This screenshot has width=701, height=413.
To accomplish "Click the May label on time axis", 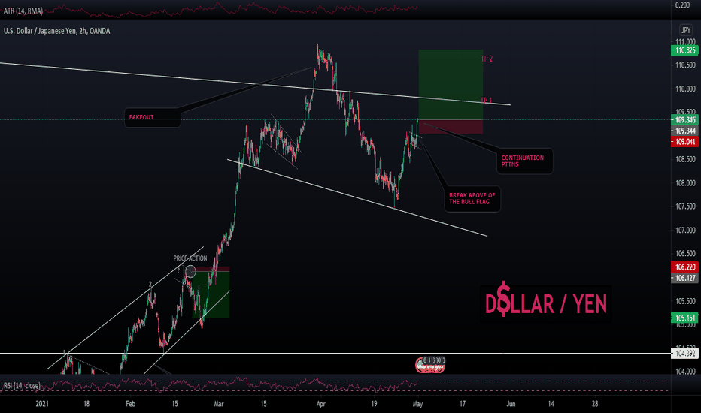I will pos(417,404).
